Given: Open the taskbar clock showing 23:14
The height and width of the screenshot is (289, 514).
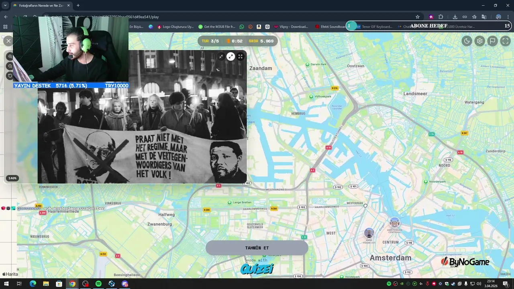Looking at the screenshot, I should click(x=491, y=284).
